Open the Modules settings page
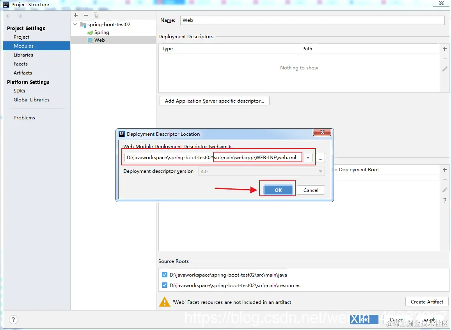 [37, 46]
